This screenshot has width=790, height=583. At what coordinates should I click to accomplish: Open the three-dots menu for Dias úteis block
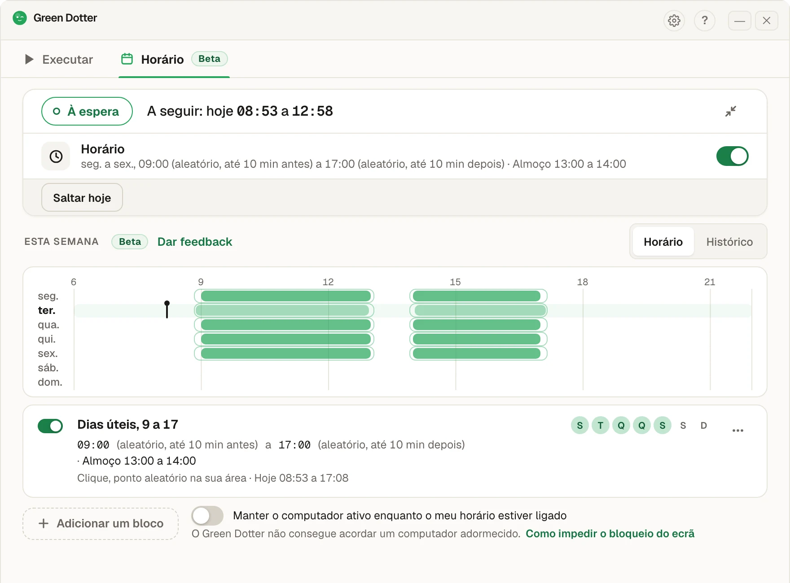[x=737, y=430]
